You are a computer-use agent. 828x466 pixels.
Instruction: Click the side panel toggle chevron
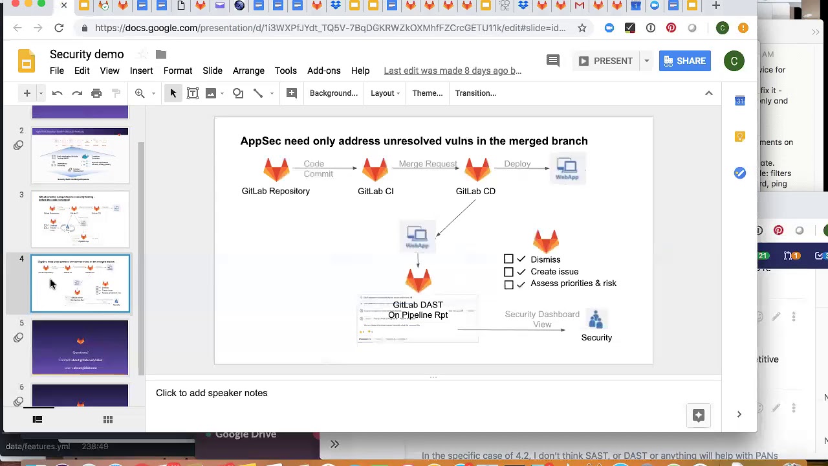[739, 414]
